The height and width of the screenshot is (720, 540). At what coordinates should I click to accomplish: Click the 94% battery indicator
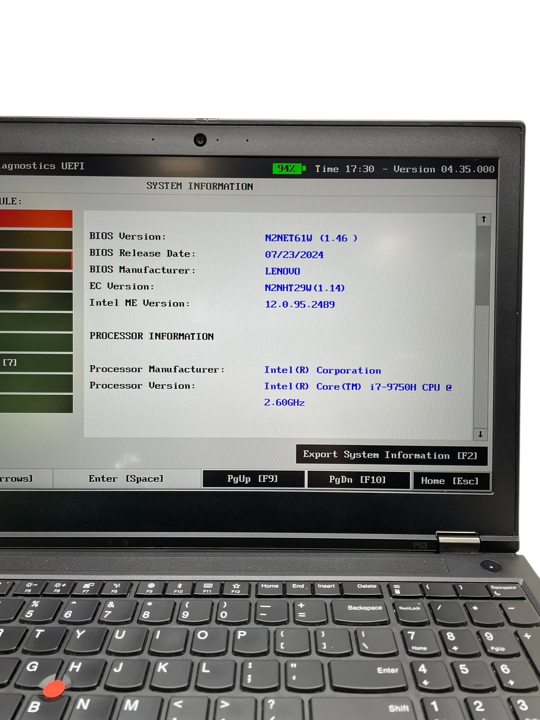[289, 169]
